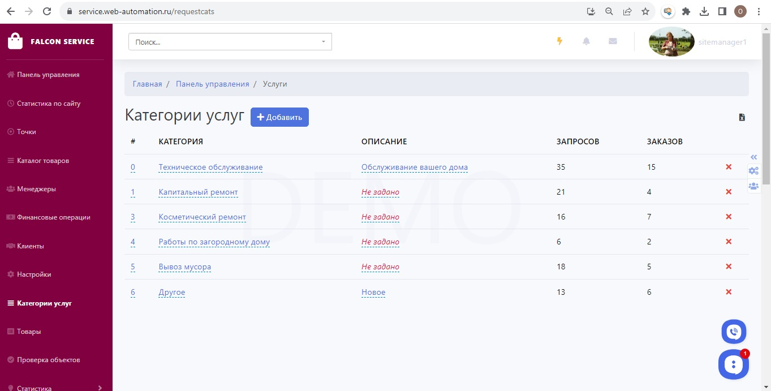This screenshot has height=391, width=771.
Task: Open the Поиск search dropdown
Action: click(230, 42)
